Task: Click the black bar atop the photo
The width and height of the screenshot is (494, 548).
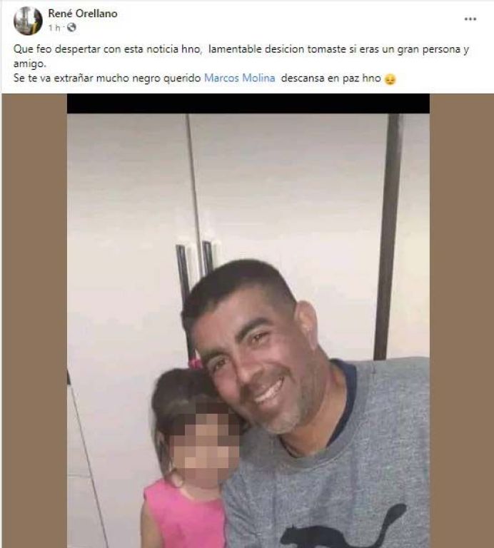Action: pyautogui.click(x=248, y=103)
